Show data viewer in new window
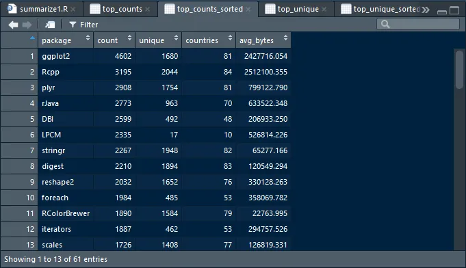The image size is (466, 268). 50,25
